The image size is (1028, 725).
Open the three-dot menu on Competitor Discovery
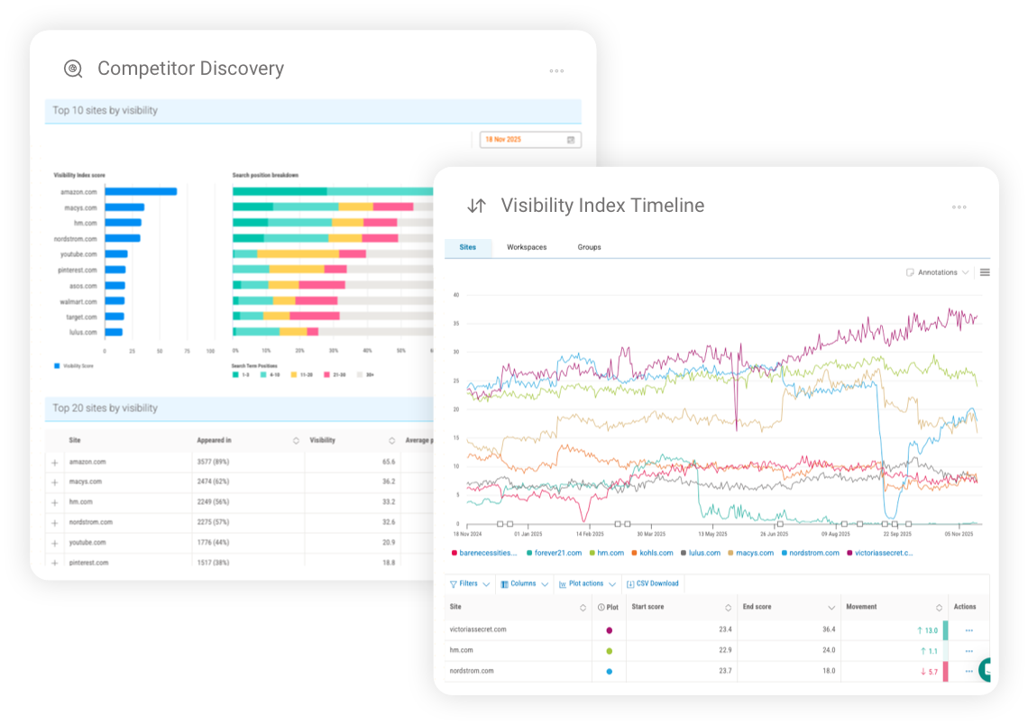pyautogui.click(x=556, y=70)
